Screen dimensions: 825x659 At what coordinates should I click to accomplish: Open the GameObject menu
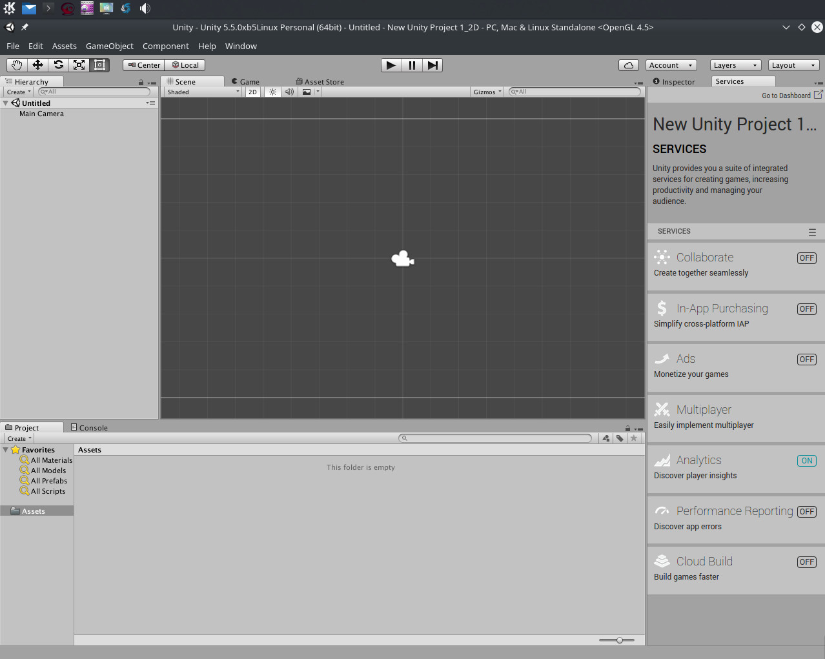click(109, 46)
